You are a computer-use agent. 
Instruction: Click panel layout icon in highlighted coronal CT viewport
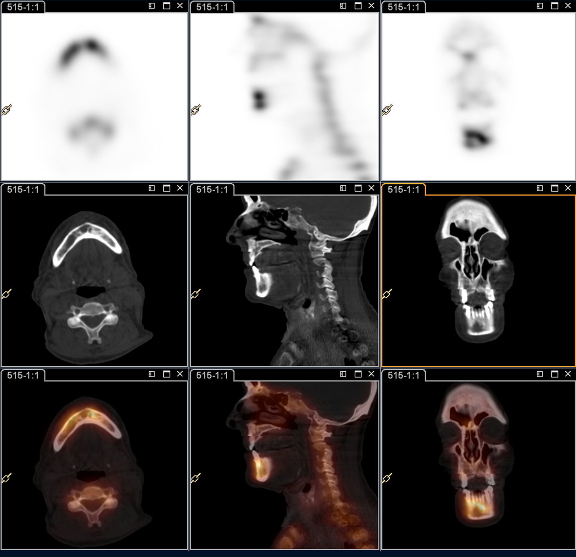click(539, 188)
